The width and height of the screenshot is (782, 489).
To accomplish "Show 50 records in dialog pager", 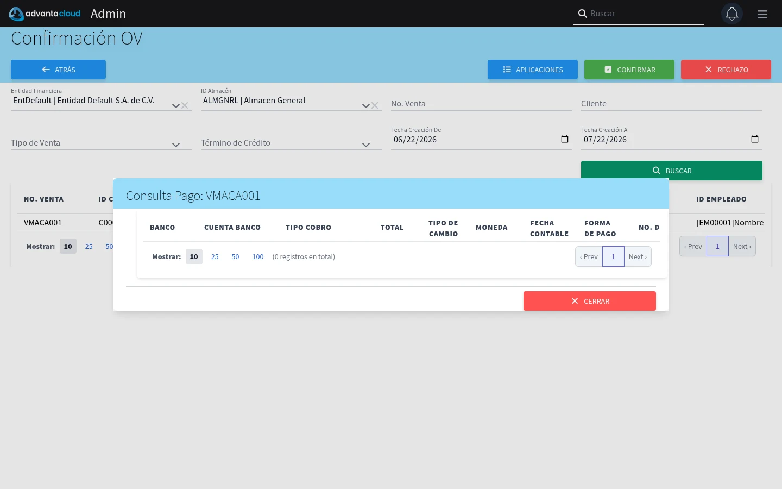I will pyautogui.click(x=235, y=256).
